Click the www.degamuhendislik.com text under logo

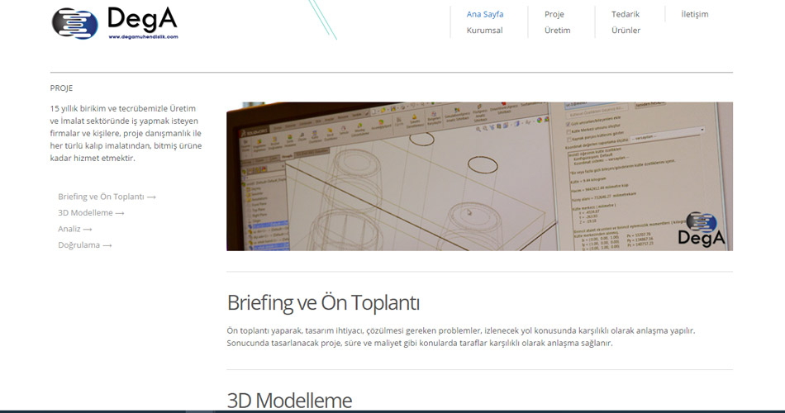pyautogui.click(x=143, y=36)
